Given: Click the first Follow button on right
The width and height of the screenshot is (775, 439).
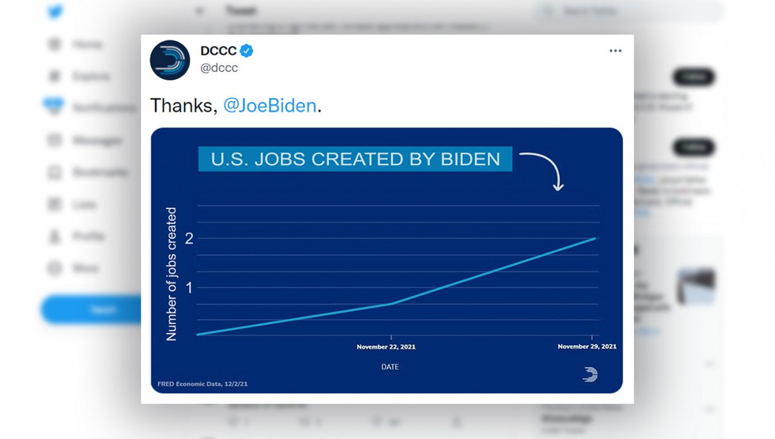Looking at the screenshot, I should pos(693,77).
